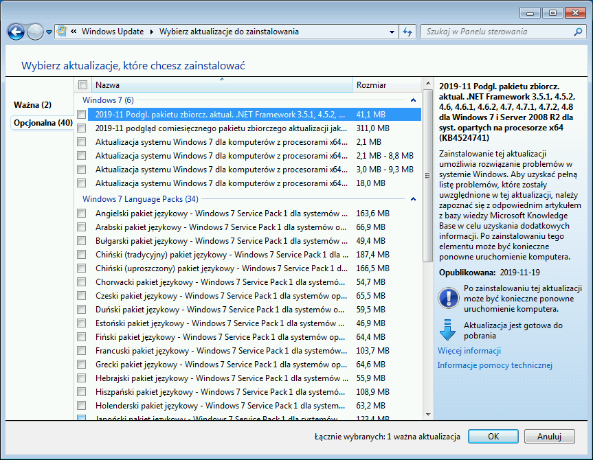Image resolution: width=593 pixels, height=460 pixels.
Task: Minimize the Windows Update window
Action: 530,13
